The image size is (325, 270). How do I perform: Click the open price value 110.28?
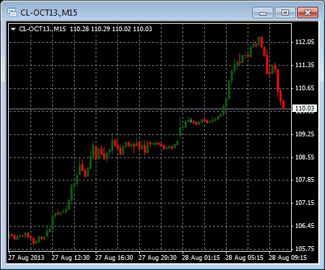[x=79, y=29]
